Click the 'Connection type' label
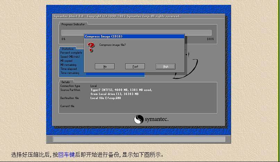280x162 pixels. click(70, 86)
